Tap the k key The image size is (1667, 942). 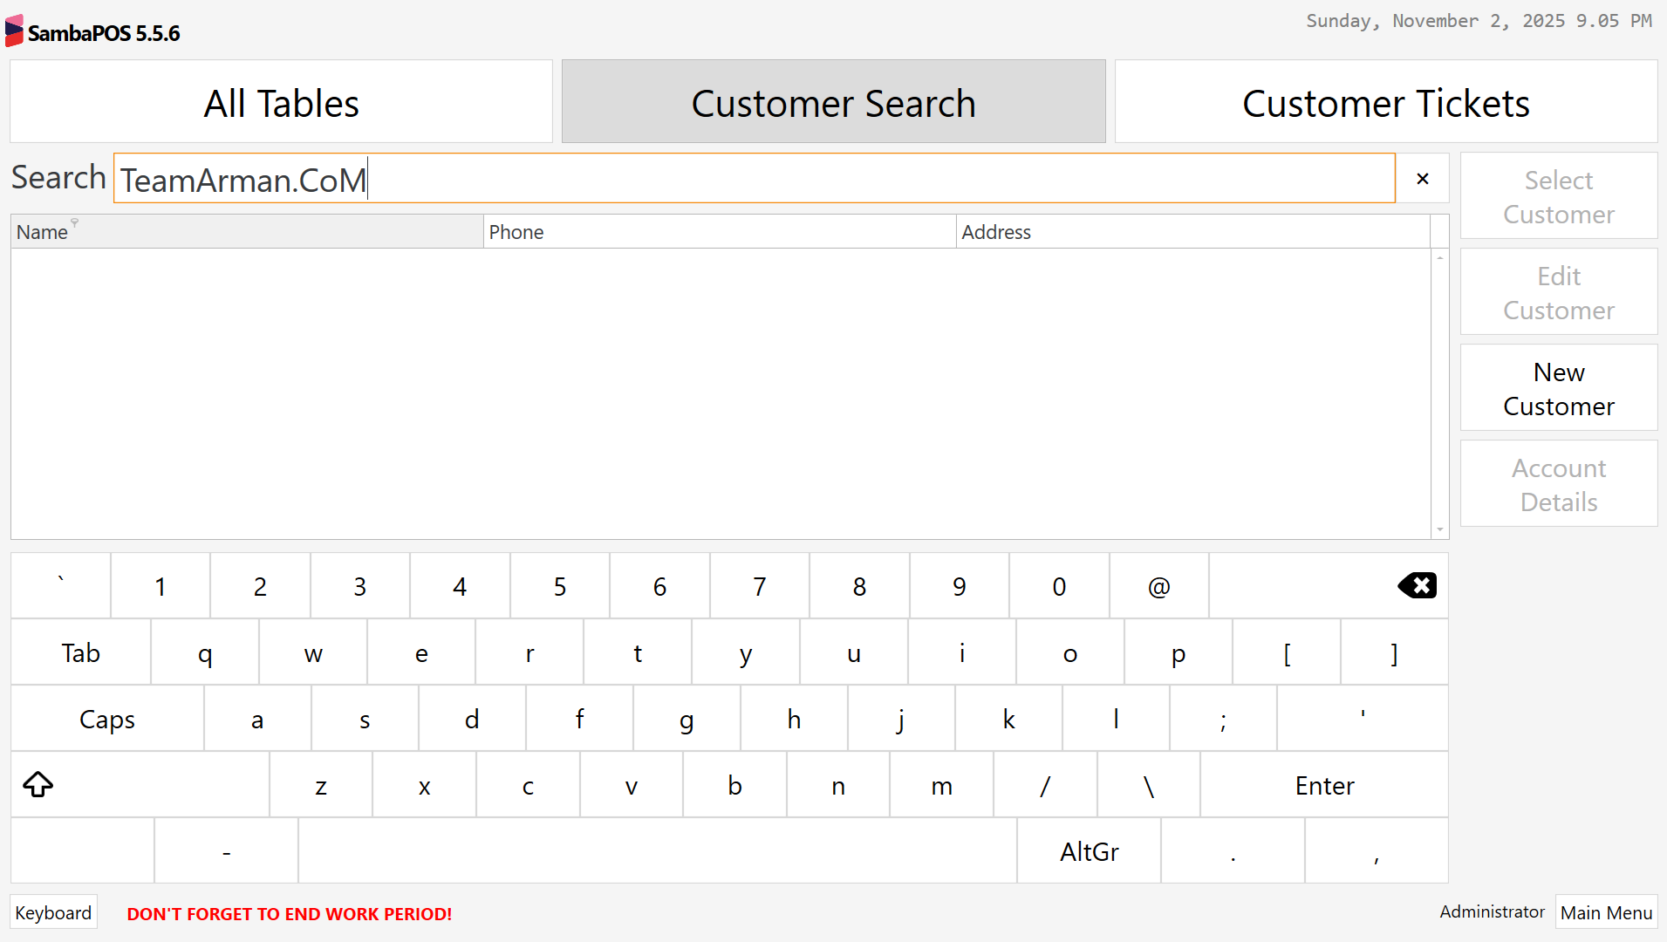[x=1008, y=719]
